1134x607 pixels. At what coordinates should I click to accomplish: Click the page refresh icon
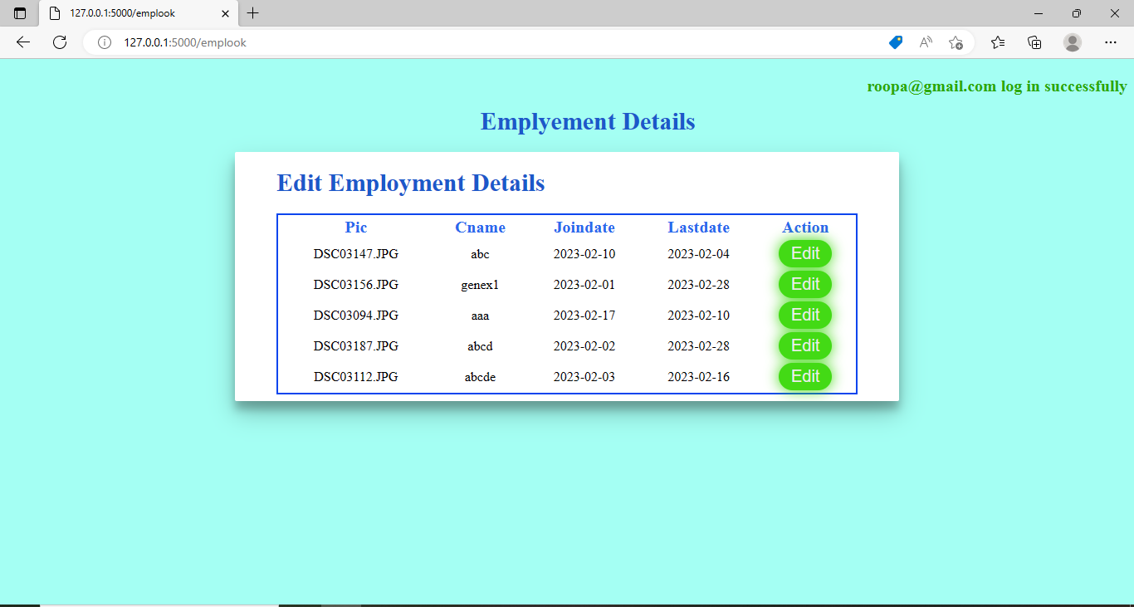(59, 42)
